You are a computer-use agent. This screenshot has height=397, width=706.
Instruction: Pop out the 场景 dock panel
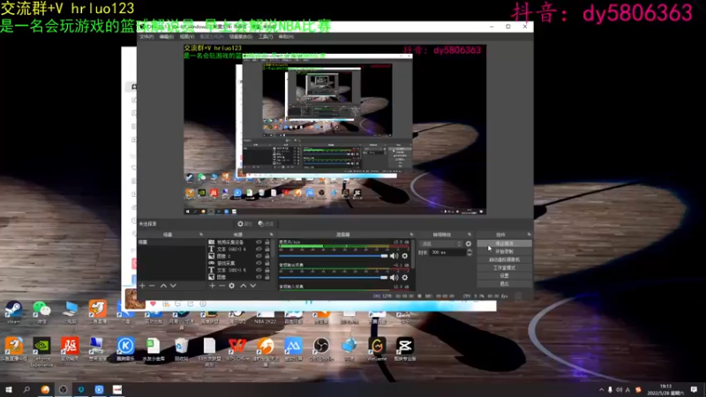(x=201, y=235)
